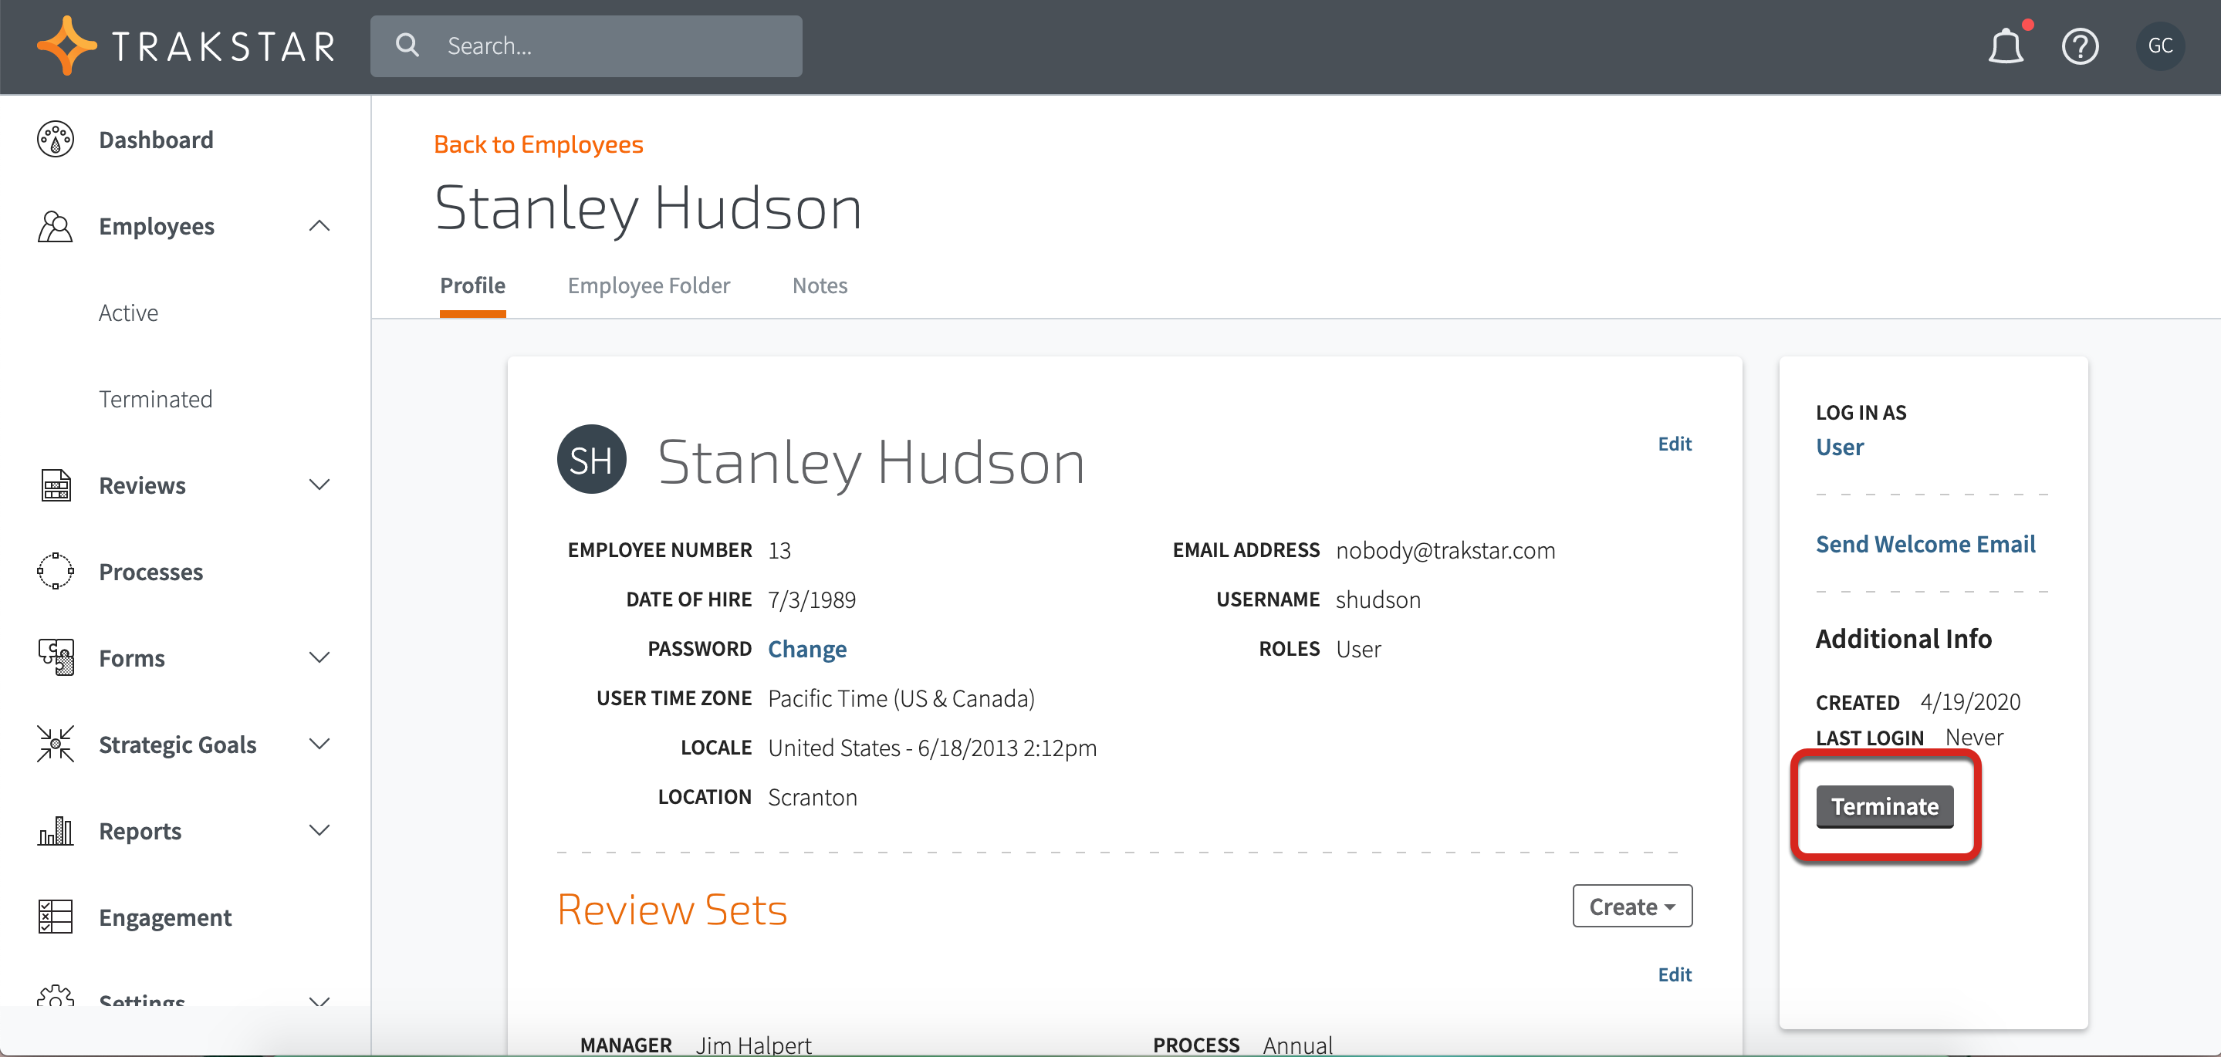
Task: Click the locale value United States
Action: 932,748
